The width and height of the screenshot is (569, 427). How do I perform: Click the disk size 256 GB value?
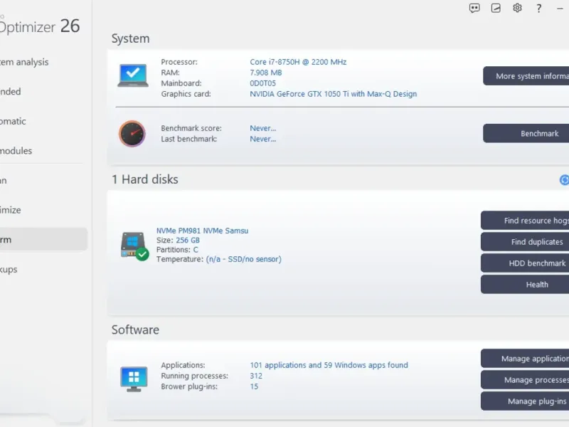click(188, 240)
